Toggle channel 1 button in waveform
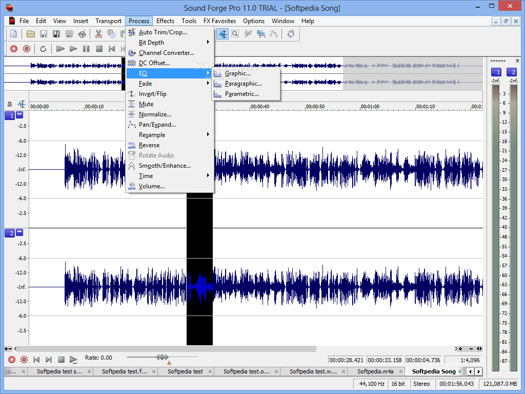525x394 pixels. (10, 115)
